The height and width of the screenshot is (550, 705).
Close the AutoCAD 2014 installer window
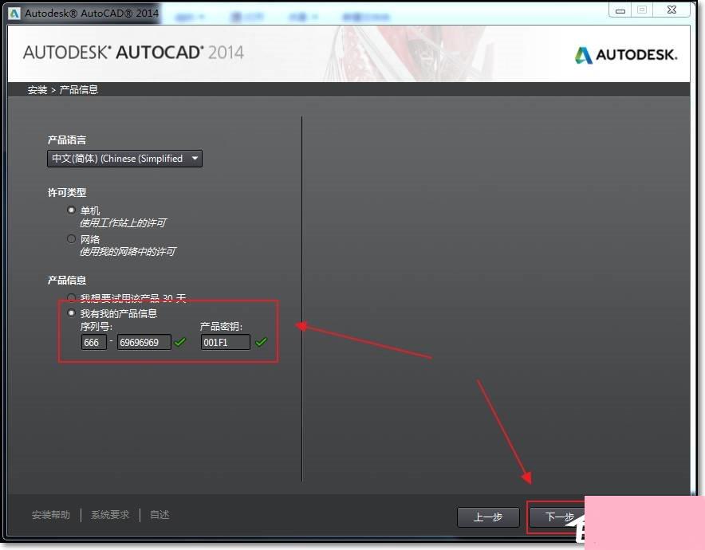(x=672, y=10)
